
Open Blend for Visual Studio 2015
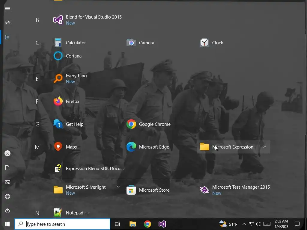(x=88, y=20)
